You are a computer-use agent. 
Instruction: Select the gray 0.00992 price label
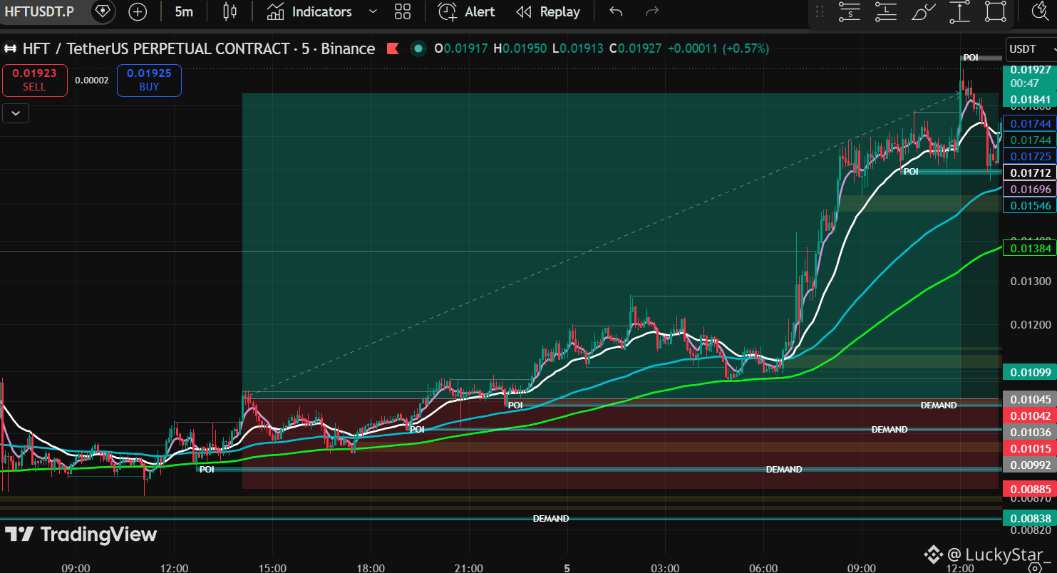click(x=1030, y=465)
